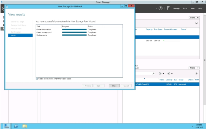Open the Manage menu
This screenshot has height=130, width=207.
click(176, 8)
